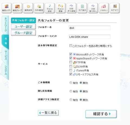Enable the read-only folder checkbox

coord(71,46)
